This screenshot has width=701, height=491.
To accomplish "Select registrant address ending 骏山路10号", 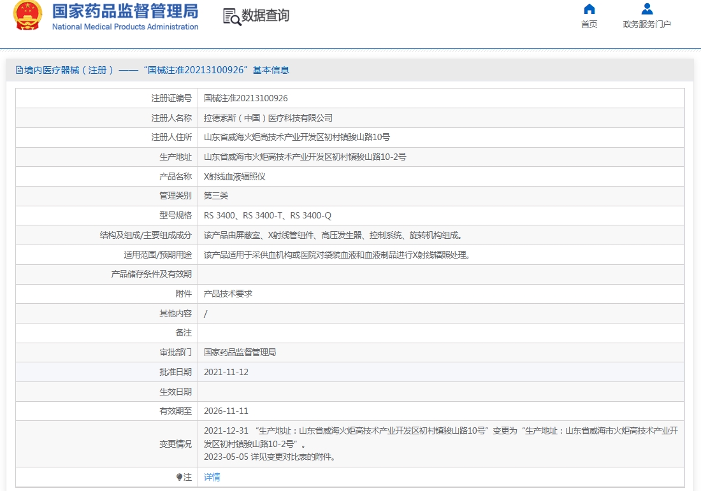I will pyautogui.click(x=297, y=137).
